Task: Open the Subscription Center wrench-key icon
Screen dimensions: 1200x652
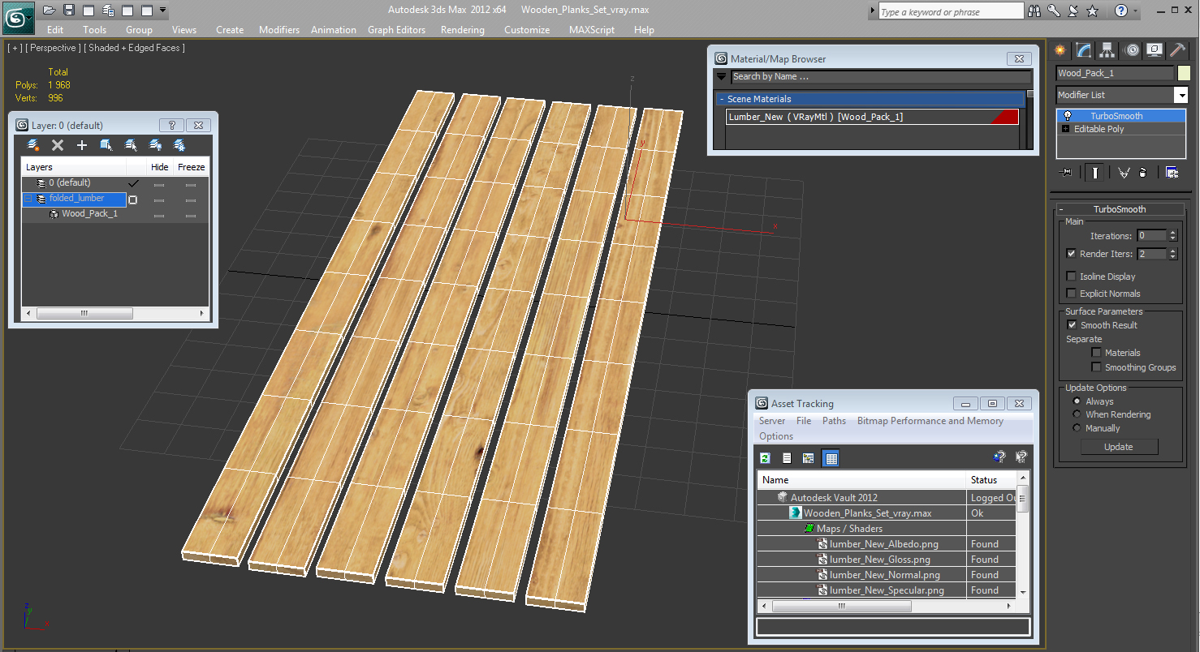Action: coord(1054,11)
